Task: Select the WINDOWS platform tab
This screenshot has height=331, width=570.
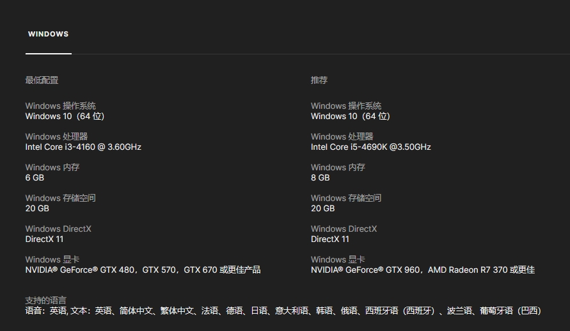Action: point(48,35)
